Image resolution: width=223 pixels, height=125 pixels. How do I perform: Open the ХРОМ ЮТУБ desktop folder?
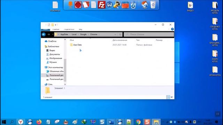(x=215, y=71)
